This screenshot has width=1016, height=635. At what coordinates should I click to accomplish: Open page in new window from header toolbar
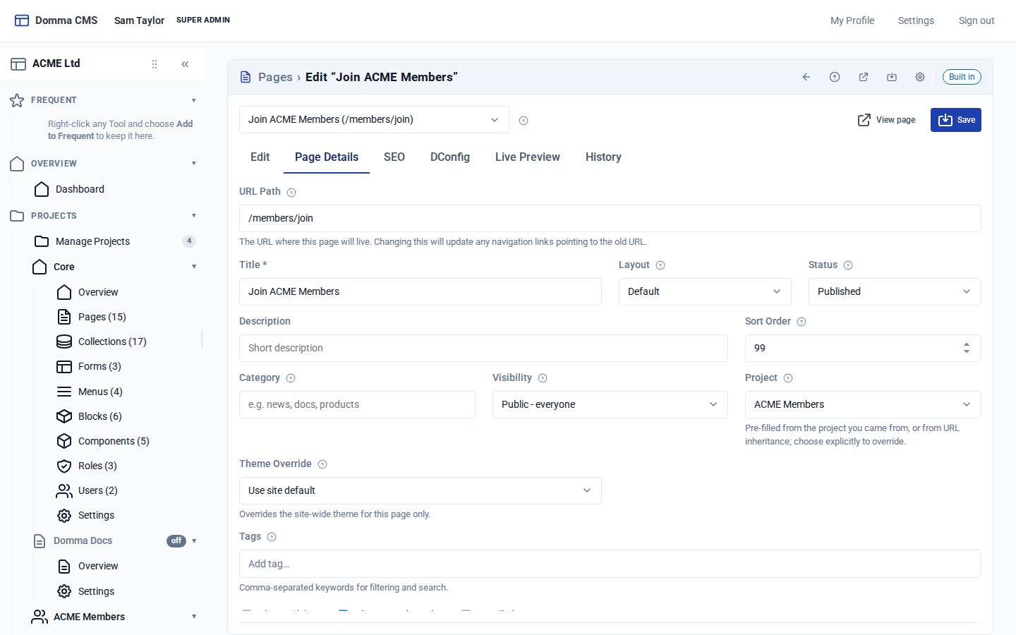point(864,77)
